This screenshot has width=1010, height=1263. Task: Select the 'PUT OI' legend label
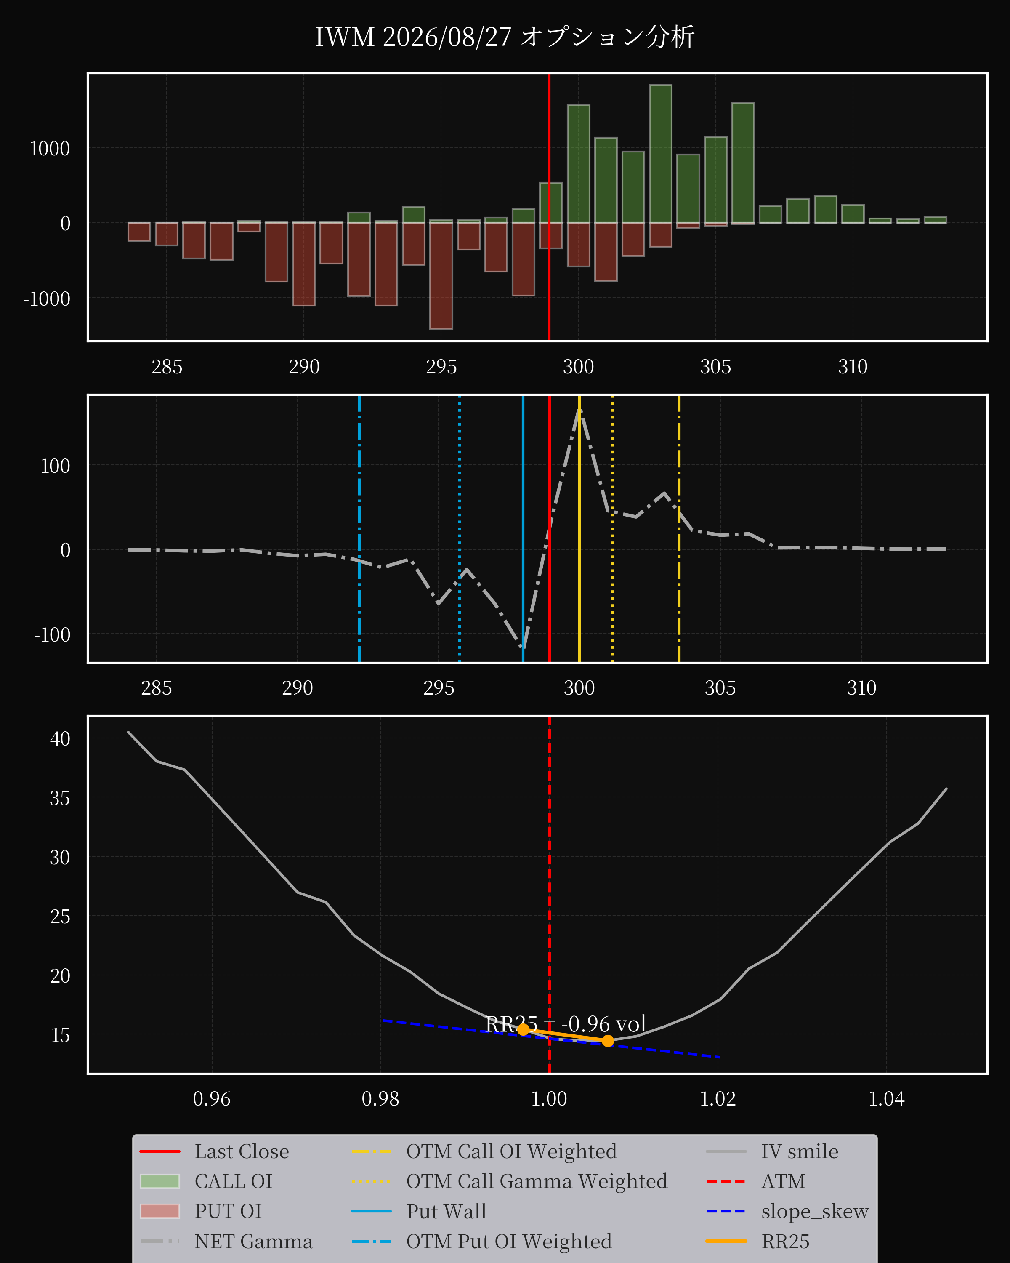tap(229, 1212)
